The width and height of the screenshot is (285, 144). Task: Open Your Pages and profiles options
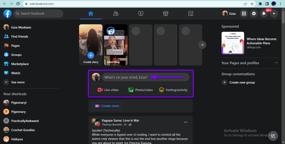pyautogui.click(x=276, y=63)
